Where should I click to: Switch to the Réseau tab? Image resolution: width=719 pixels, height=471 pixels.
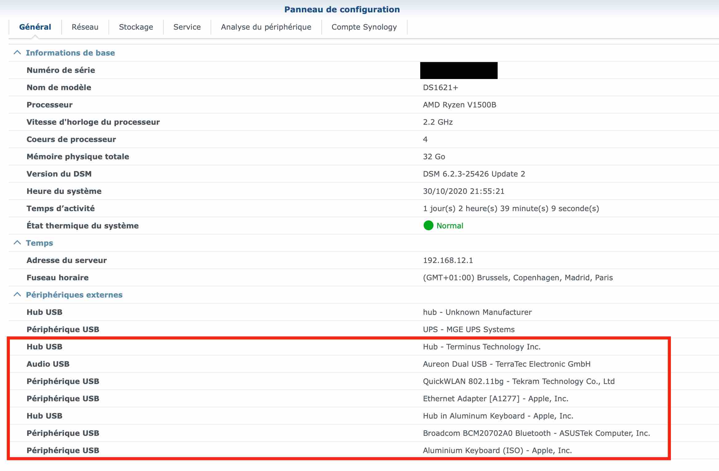point(85,27)
